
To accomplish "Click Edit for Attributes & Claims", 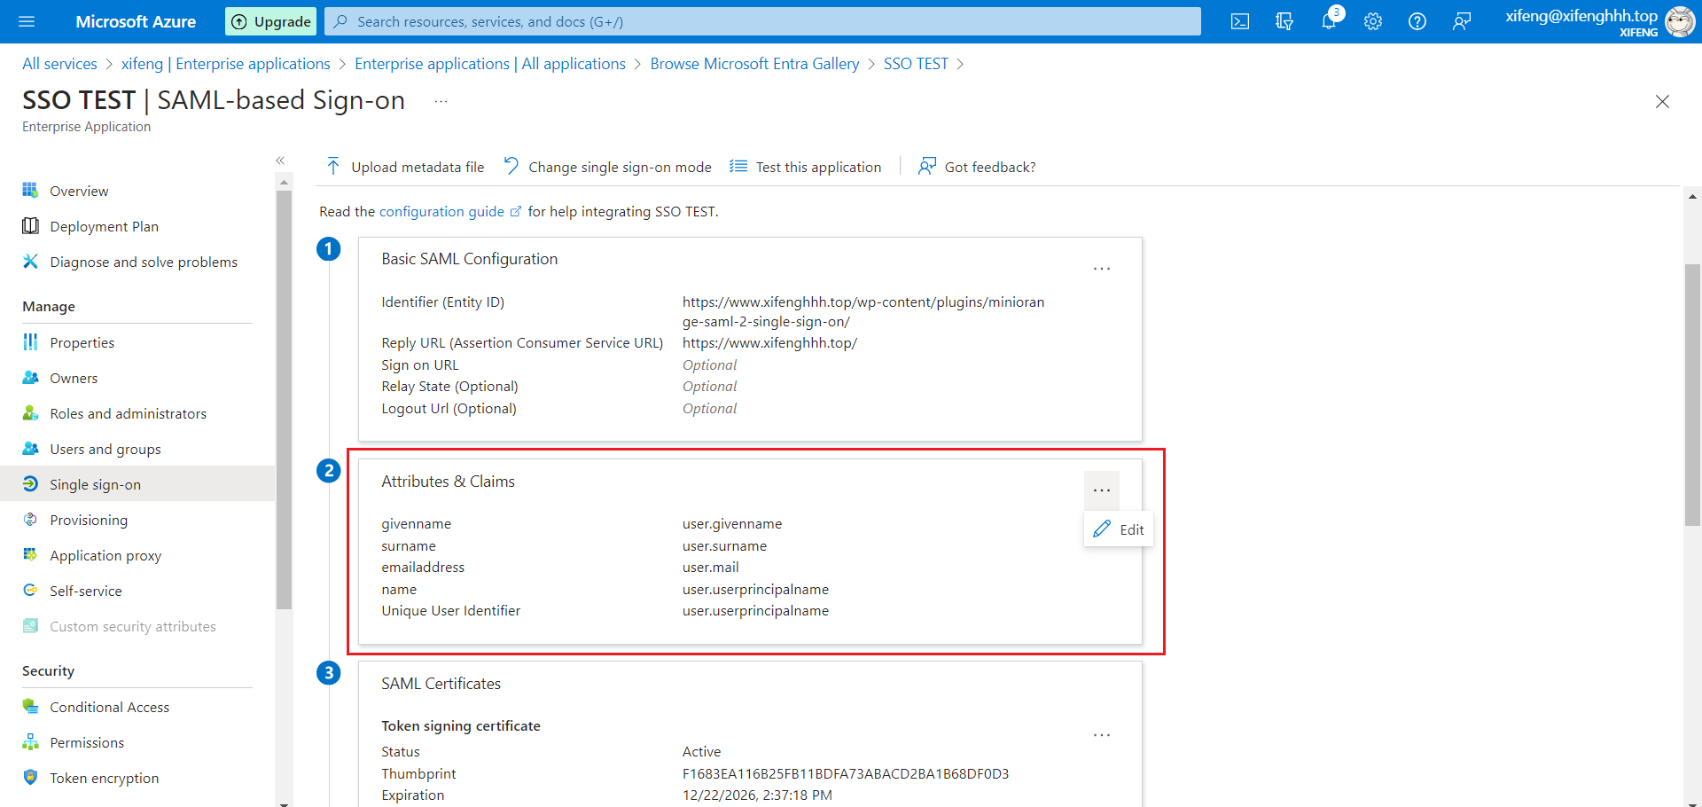I will tap(1119, 529).
